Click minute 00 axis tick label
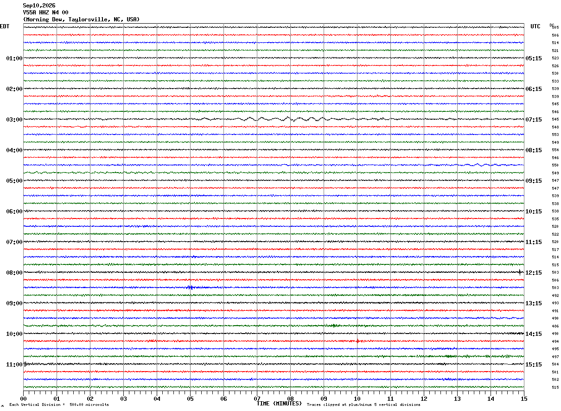This screenshot has height=411, width=561. coord(23,398)
